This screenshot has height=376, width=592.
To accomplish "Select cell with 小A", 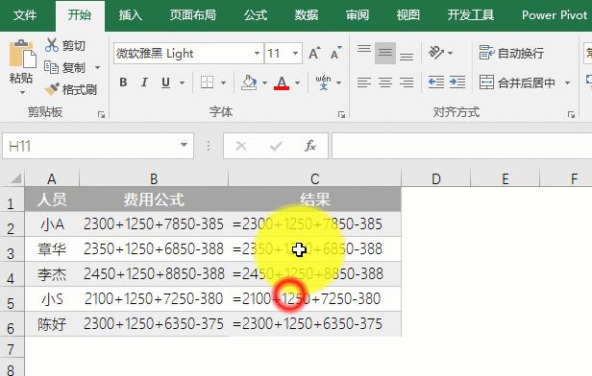I will pos(52,224).
